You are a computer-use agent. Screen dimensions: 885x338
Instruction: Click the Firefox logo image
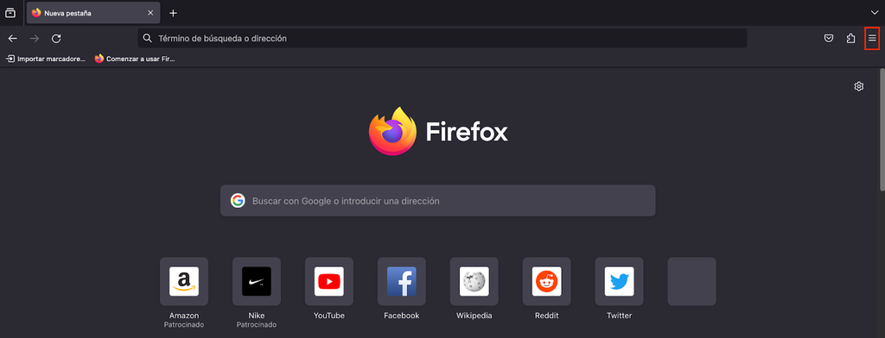coord(393,131)
